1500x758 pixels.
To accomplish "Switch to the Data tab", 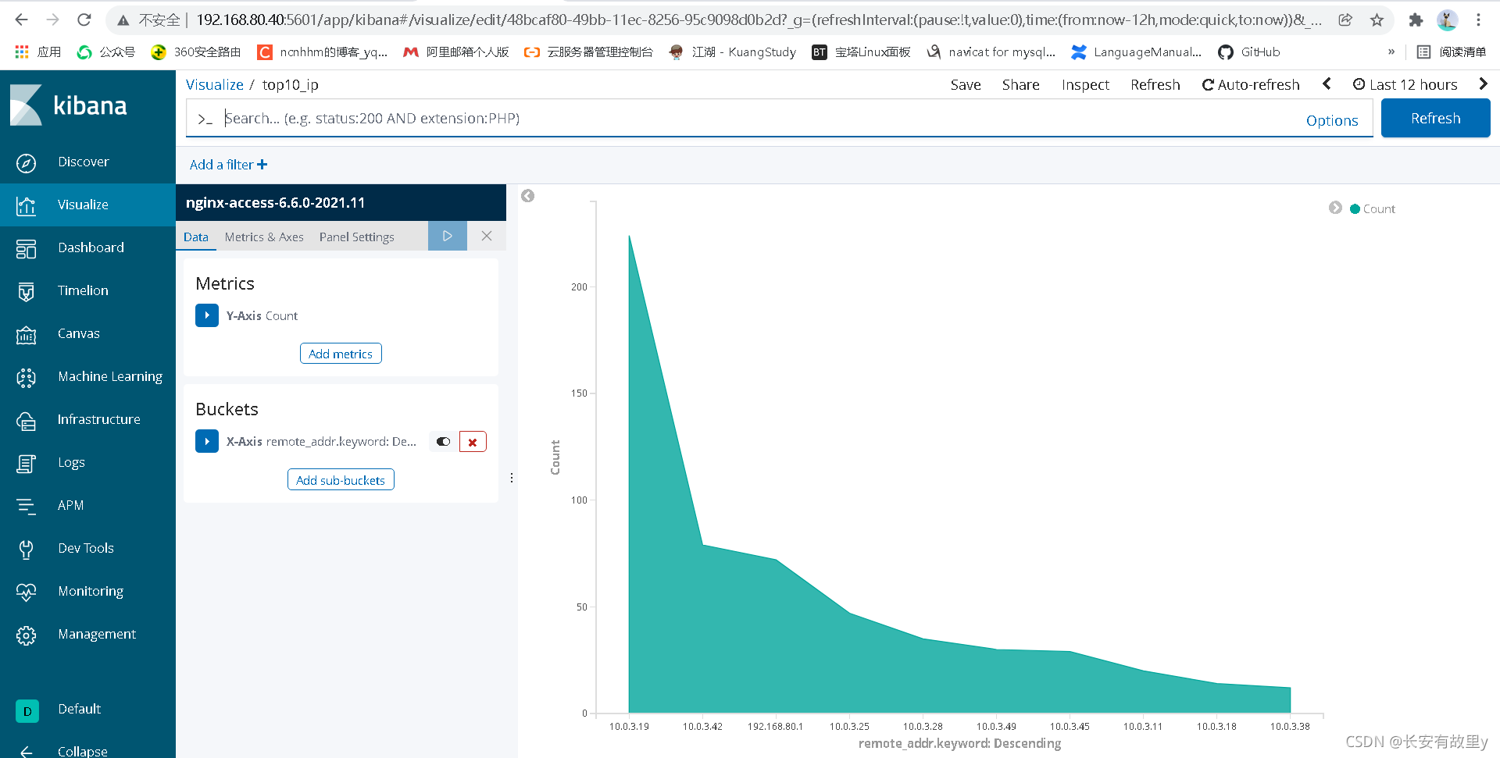I will [x=196, y=237].
